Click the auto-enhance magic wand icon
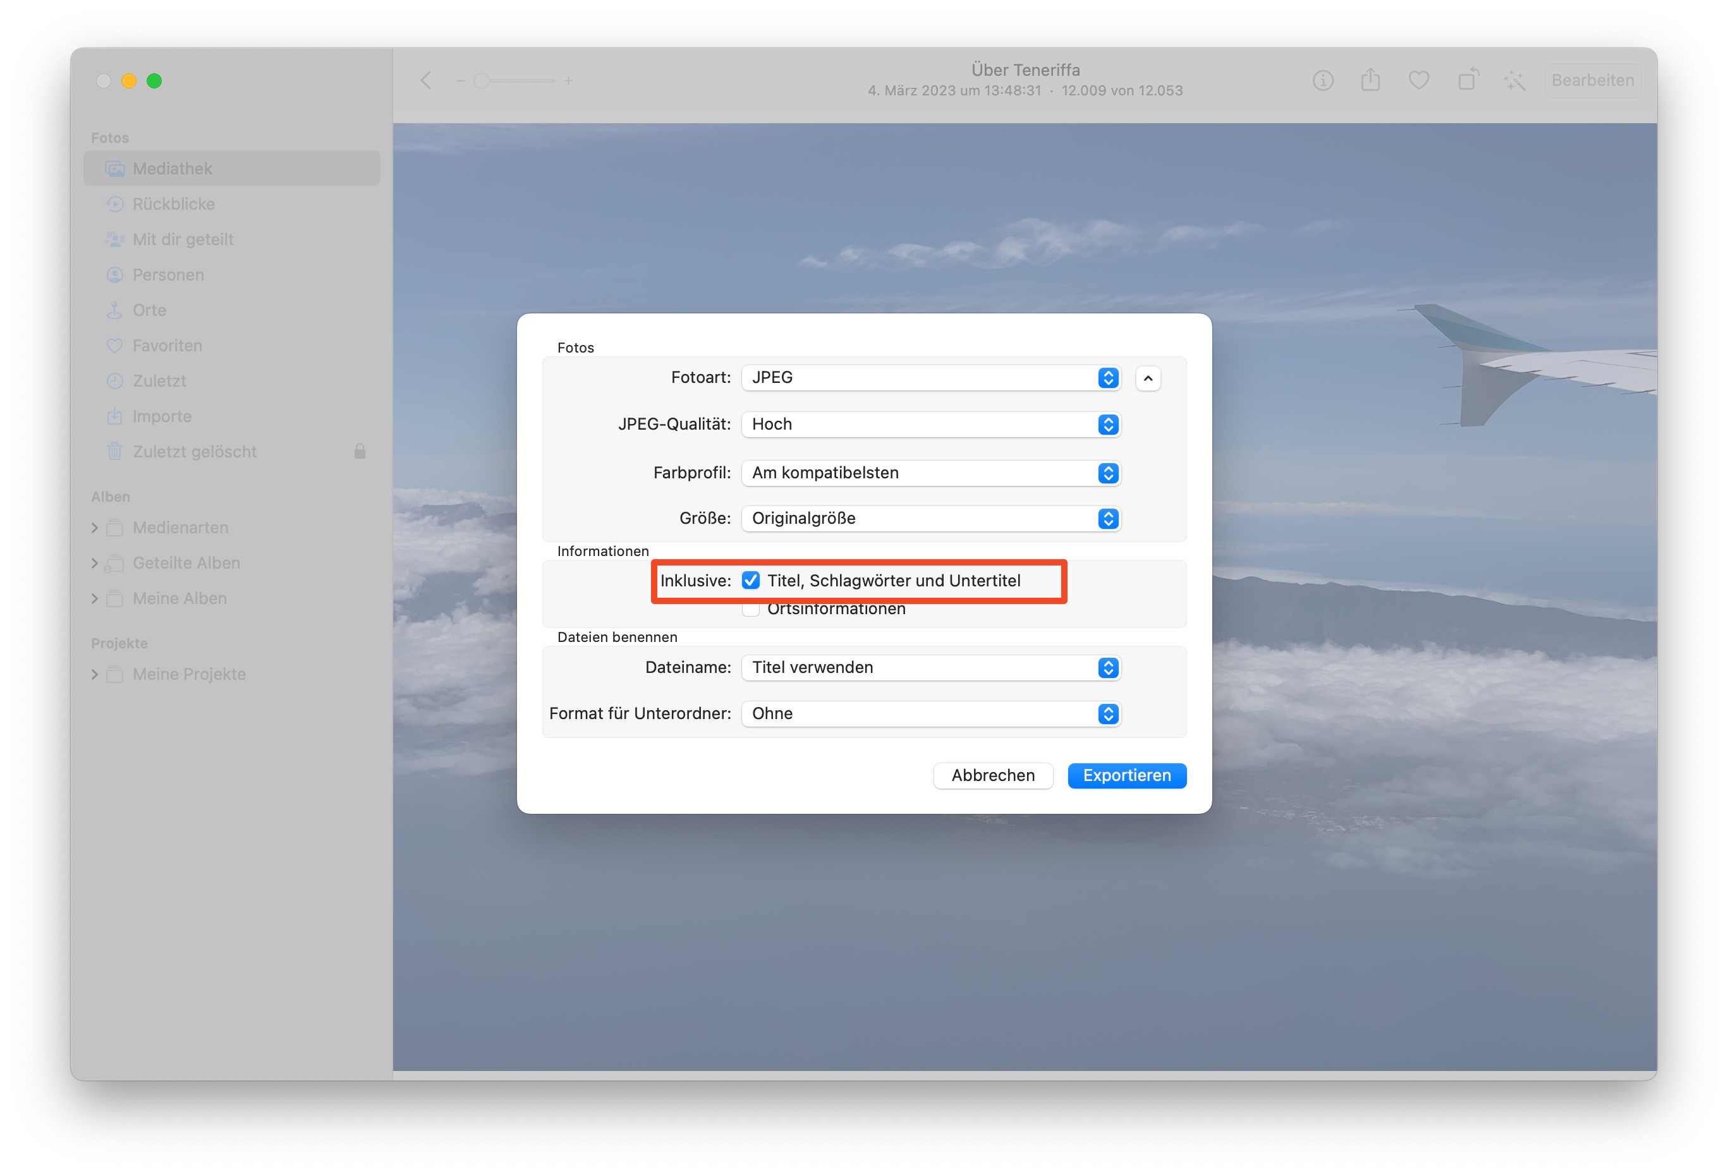Image resolution: width=1728 pixels, height=1174 pixels. click(x=1514, y=80)
